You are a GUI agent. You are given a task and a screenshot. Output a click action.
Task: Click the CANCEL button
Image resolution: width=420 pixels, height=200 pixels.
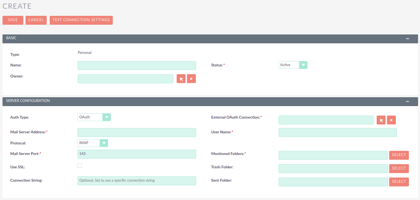point(36,20)
